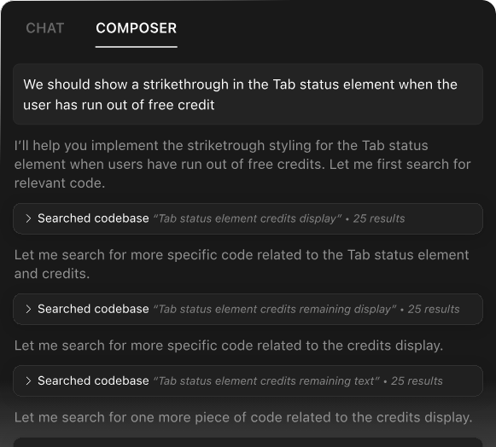The width and height of the screenshot is (496, 447).
Task: Click "25 results" in the remaining text row
Action: [417, 380]
